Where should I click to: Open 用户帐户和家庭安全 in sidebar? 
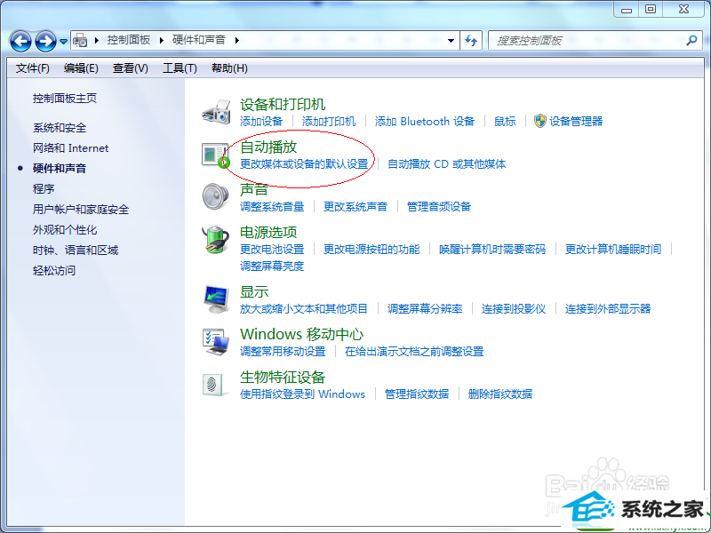(x=81, y=210)
